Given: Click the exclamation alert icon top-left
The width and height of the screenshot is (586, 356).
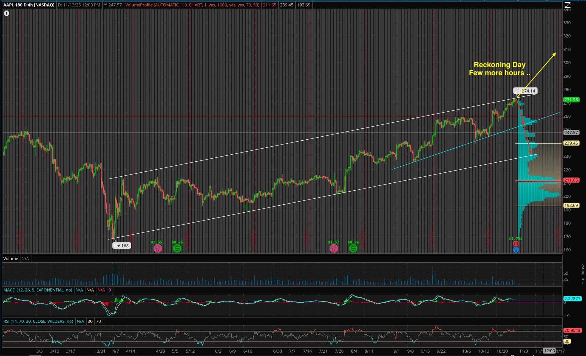Looking at the screenshot, I should coord(6,13).
